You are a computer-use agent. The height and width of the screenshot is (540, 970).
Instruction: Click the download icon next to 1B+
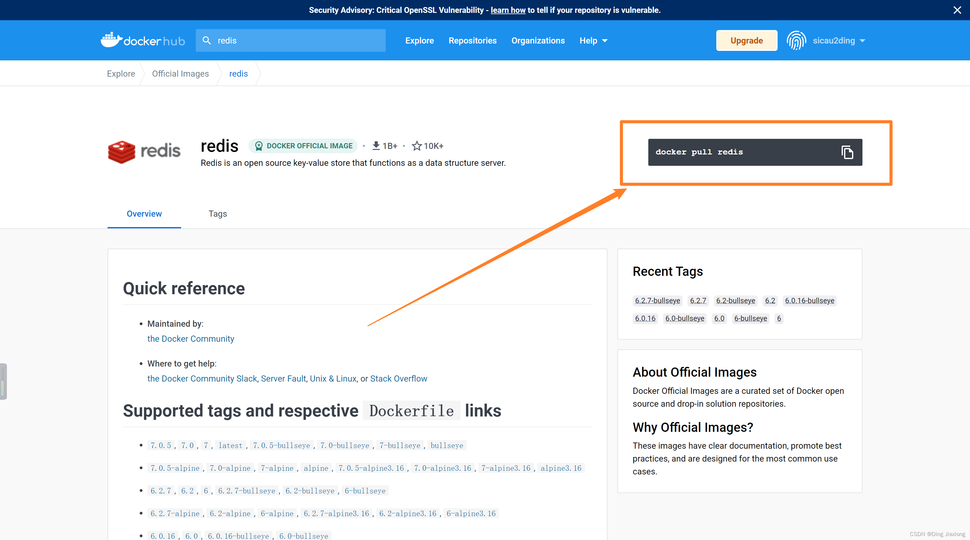tap(375, 146)
